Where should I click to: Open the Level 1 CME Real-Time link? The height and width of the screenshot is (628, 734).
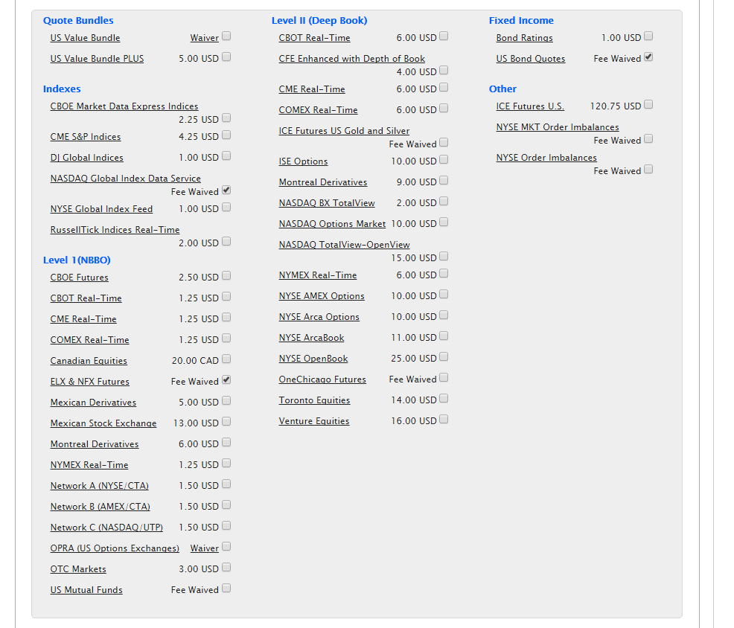tap(83, 319)
